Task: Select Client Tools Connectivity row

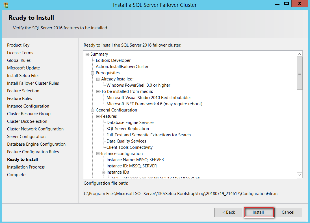Action: point(129,147)
